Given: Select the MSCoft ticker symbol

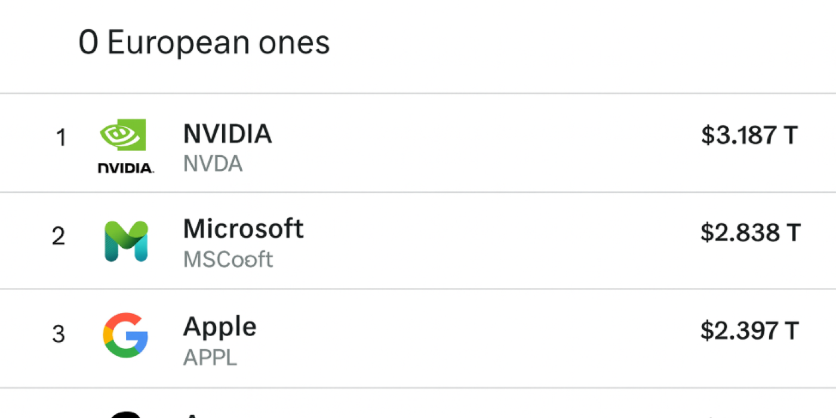Looking at the screenshot, I should pyautogui.click(x=228, y=260).
